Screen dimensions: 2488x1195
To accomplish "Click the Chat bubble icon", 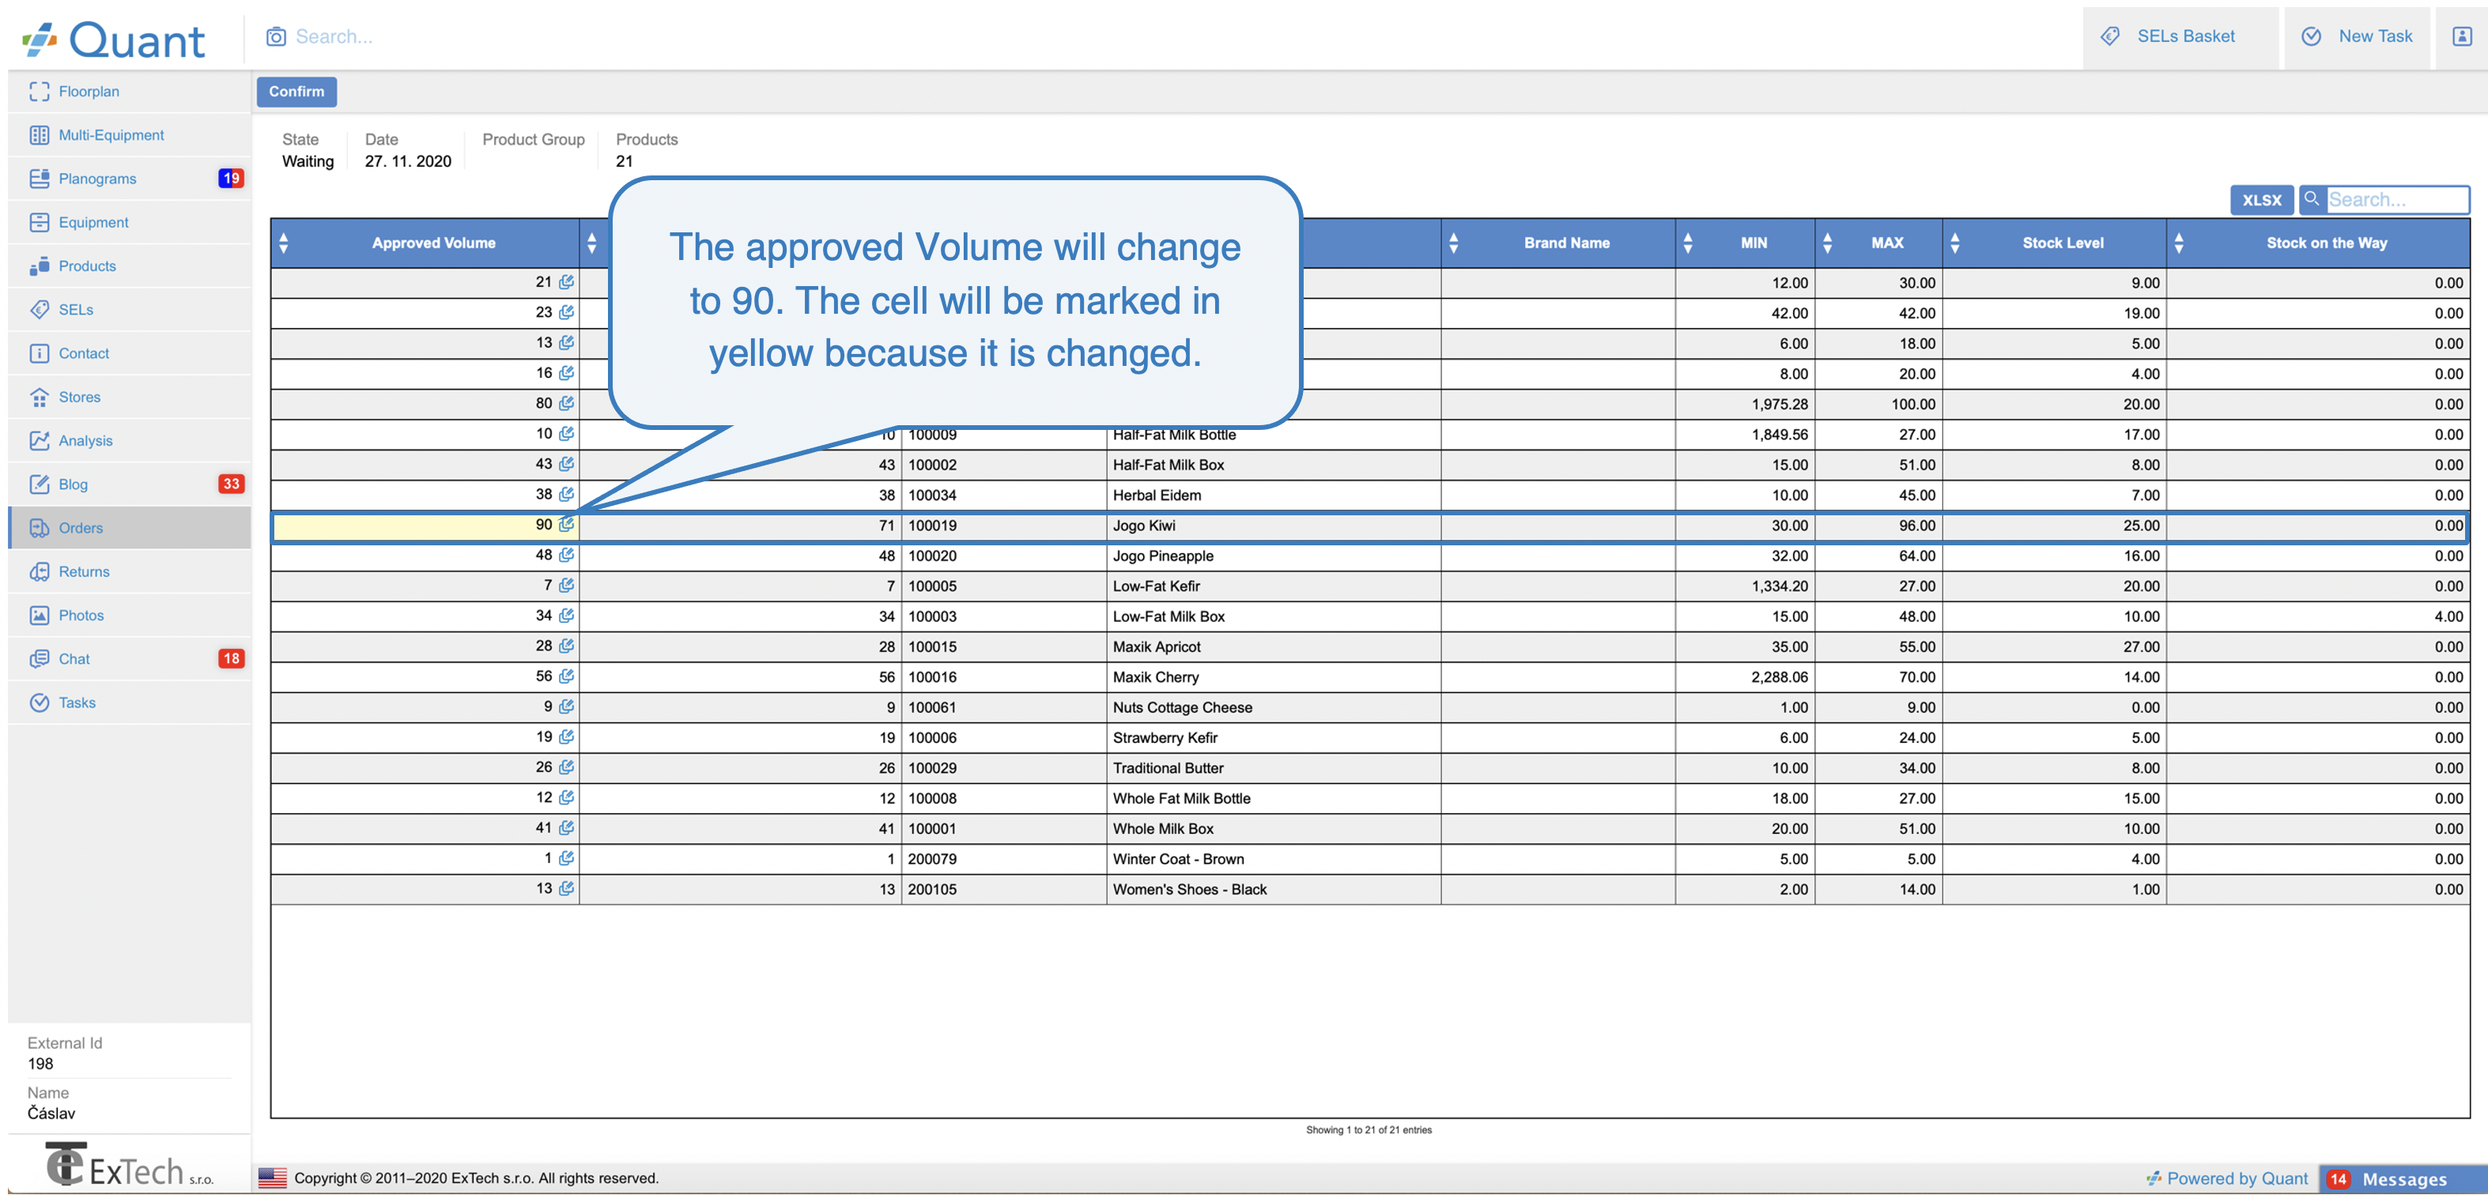I will click(40, 659).
